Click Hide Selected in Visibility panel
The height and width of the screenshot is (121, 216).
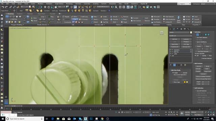click(168, 16)
